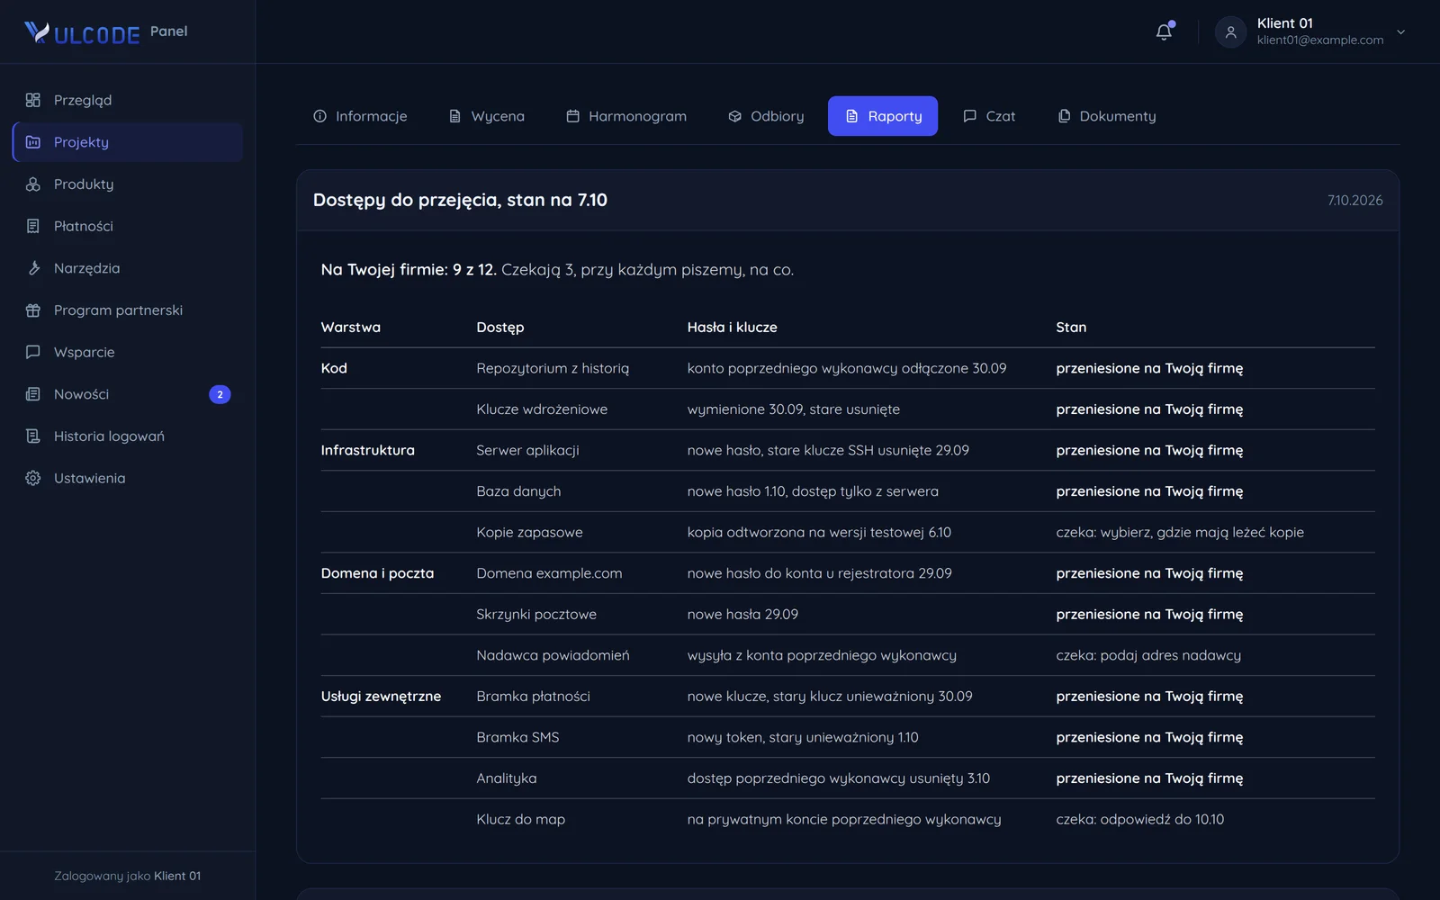The height and width of the screenshot is (900, 1440).
Task: Click the Nowości newspaper icon
Action: pos(33,394)
